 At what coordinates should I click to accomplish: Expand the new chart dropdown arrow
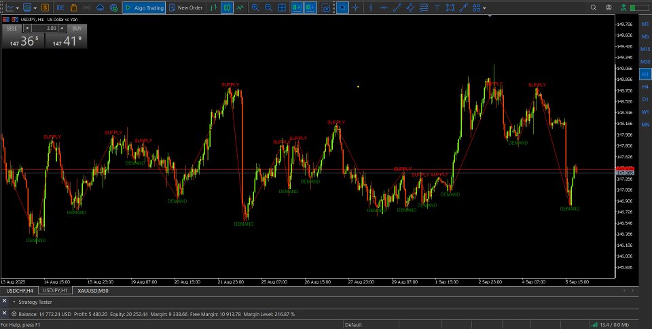tap(17, 8)
